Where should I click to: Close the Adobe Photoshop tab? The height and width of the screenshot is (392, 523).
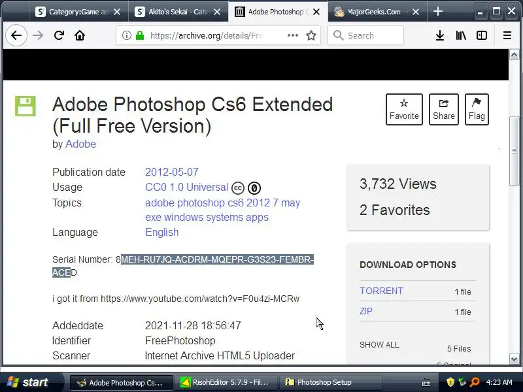point(316,12)
